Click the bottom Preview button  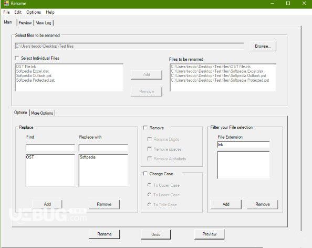click(210, 234)
